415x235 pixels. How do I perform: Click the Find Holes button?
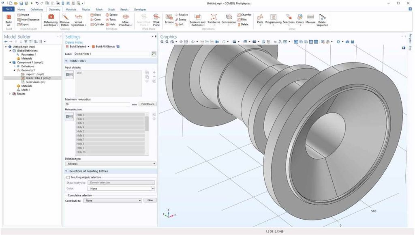148,103
